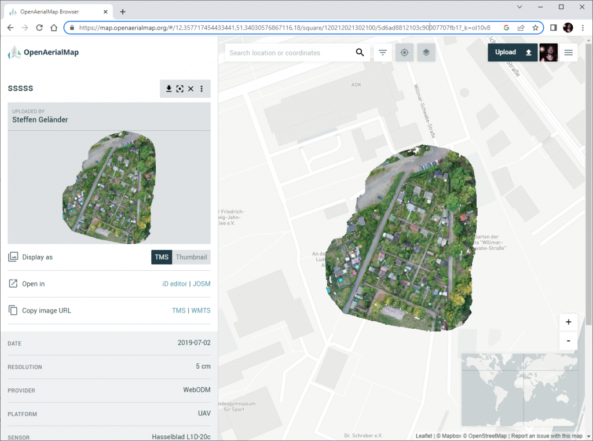593x441 pixels.
Task: Click the Upload button
Action: tap(512, 52)
